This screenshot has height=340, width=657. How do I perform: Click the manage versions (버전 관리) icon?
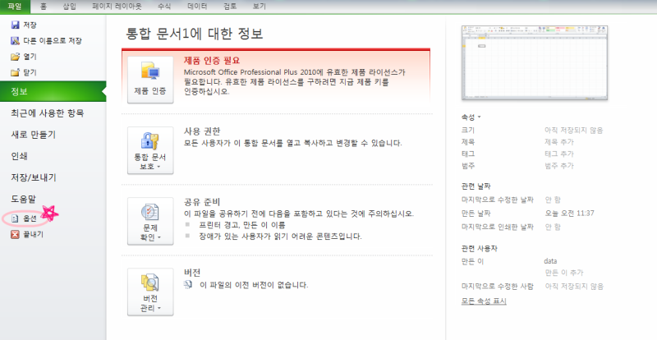coord(150,283)
